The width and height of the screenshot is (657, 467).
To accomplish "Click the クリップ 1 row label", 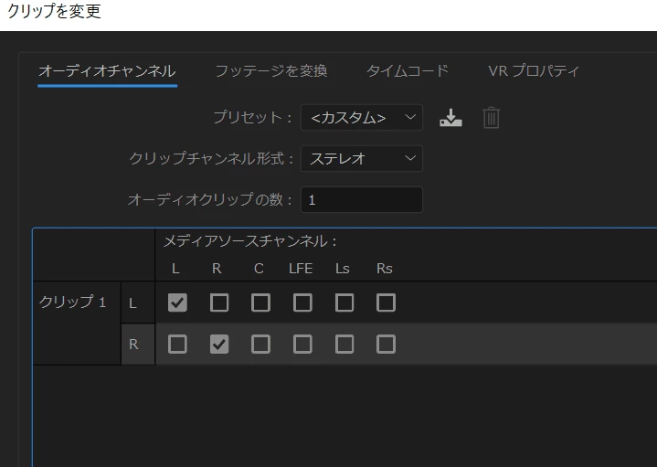I will click(72, 302).
